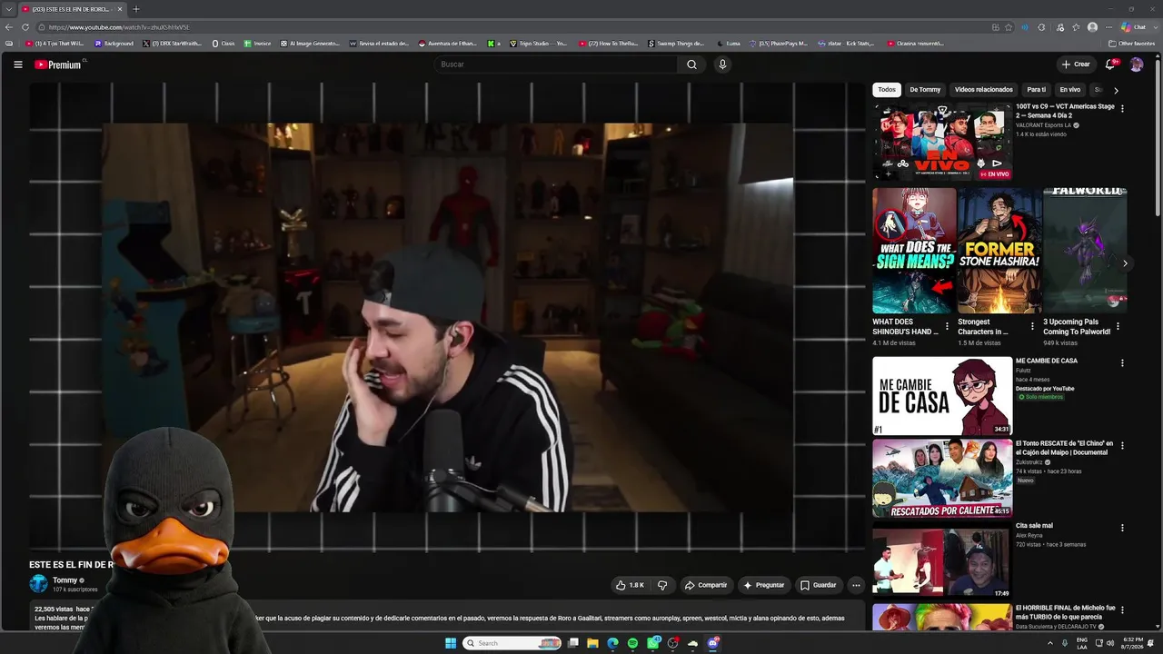Go back to the previous page
This screenshot has width=1163, height=654.
(x=9, y=27)
